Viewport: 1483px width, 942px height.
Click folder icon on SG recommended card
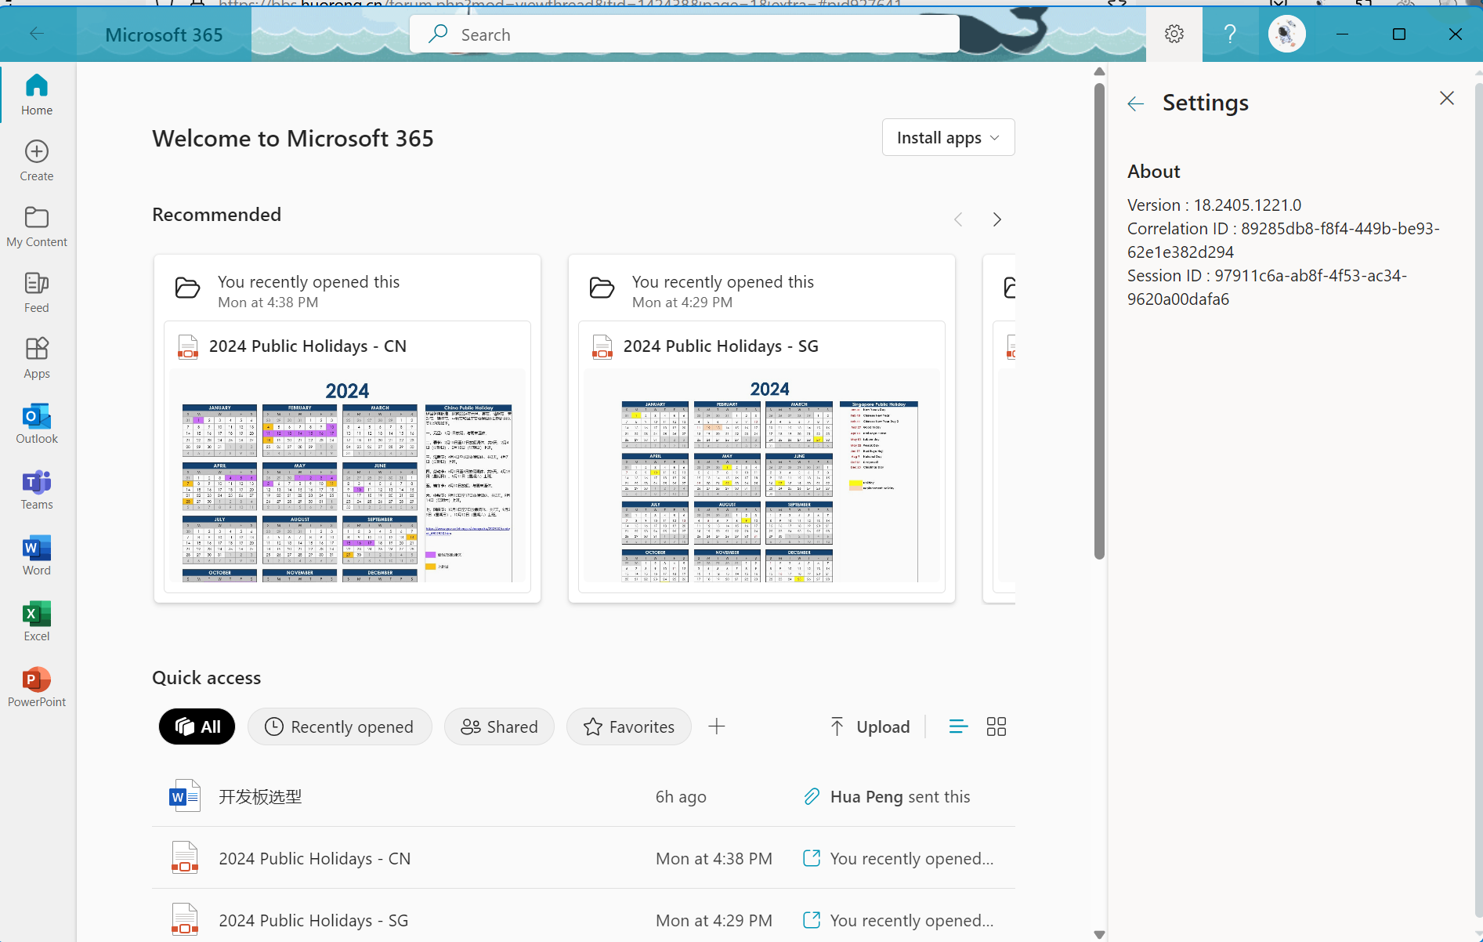click(x=602, y=288)
